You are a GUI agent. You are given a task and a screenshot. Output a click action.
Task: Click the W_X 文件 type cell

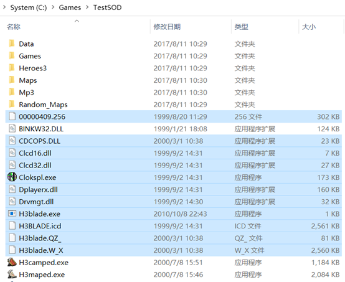(x=249, y=250)
